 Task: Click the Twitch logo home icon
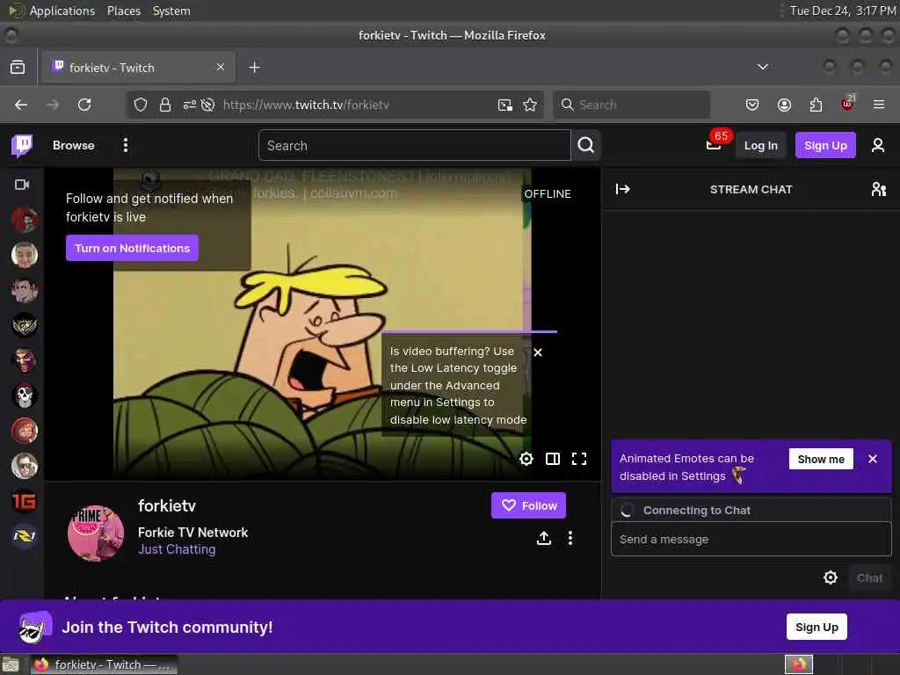pyautogui.click(x=22, y=145)
